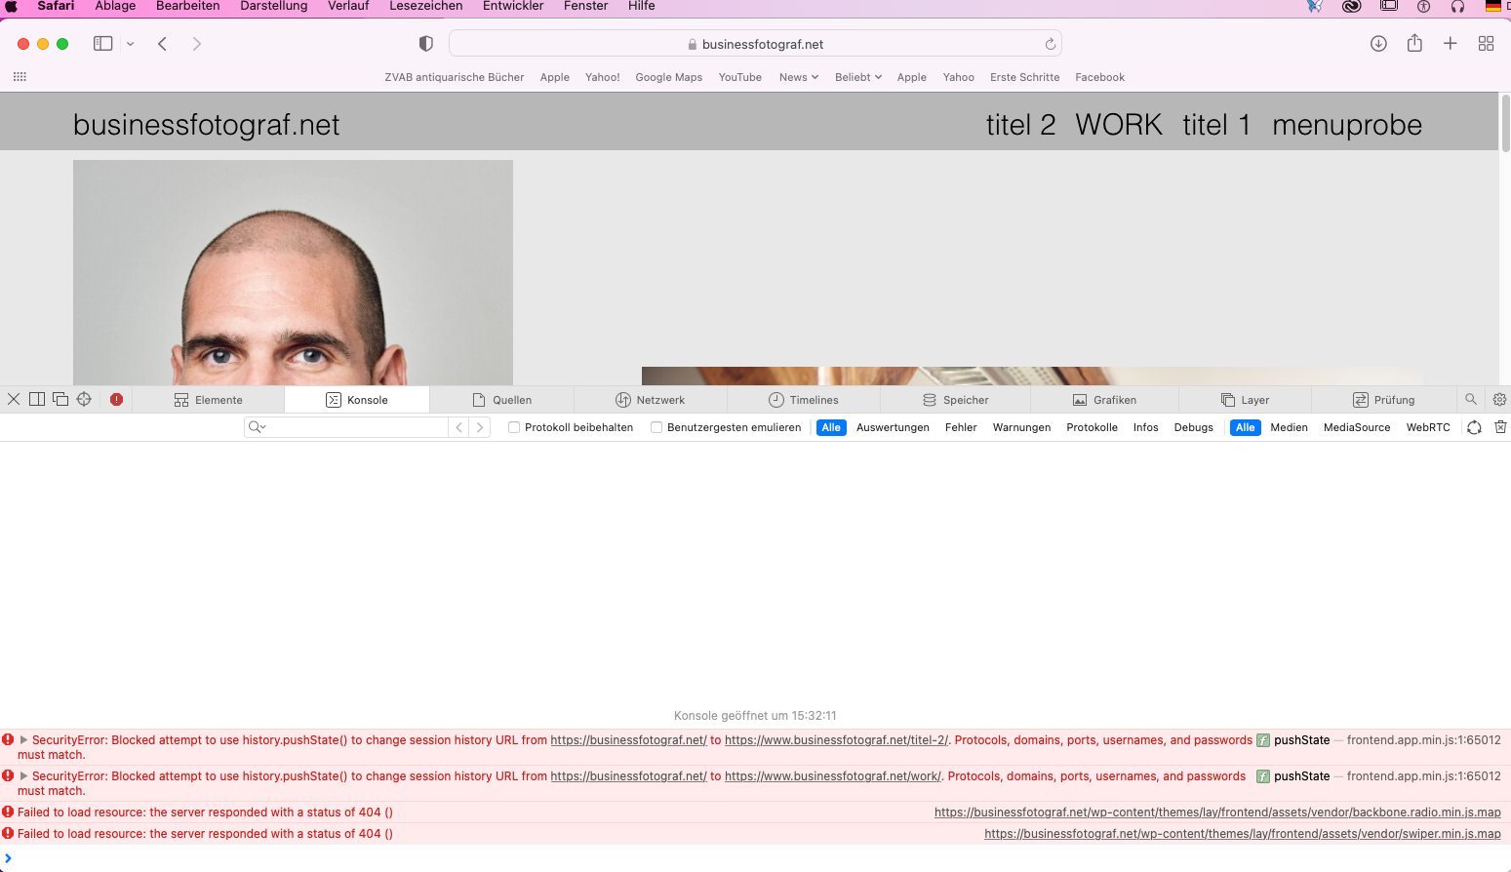Open the News bookmark dropdown
Screen dimensions: 1511x872
tap(798, 77)
